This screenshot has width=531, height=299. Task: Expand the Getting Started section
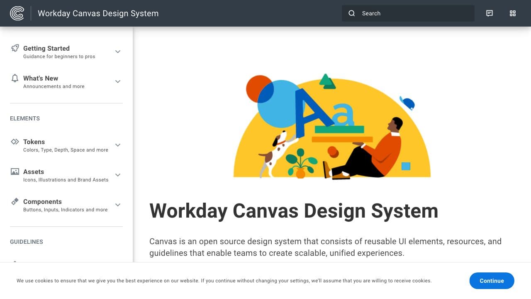tap(118, 51)
